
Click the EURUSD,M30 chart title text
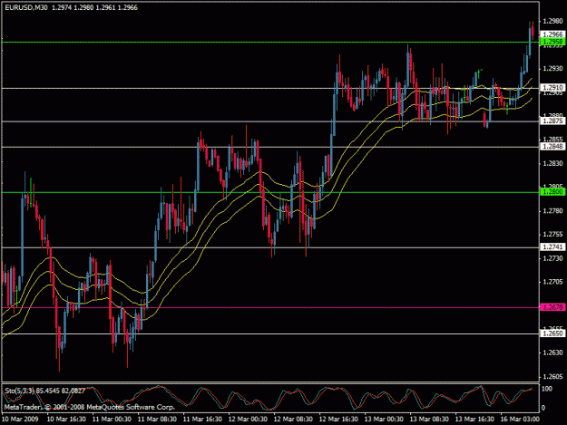pos(26,7)
